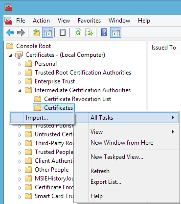Collapse the Certificates (Local Computer) node

[11, 55]
